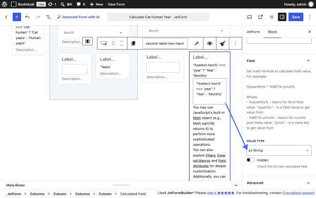
Task: Open the right Month select dropdown
Action: coord(186,31)
